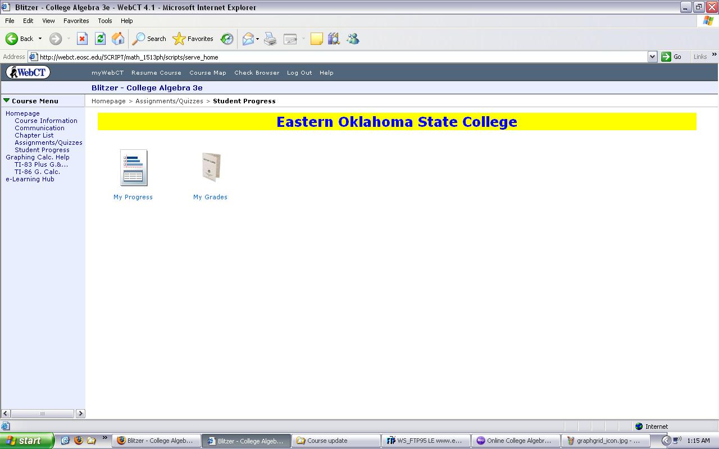Go to browser Home page icon
The height and width of the screenshot is (449, 719).
118,39
